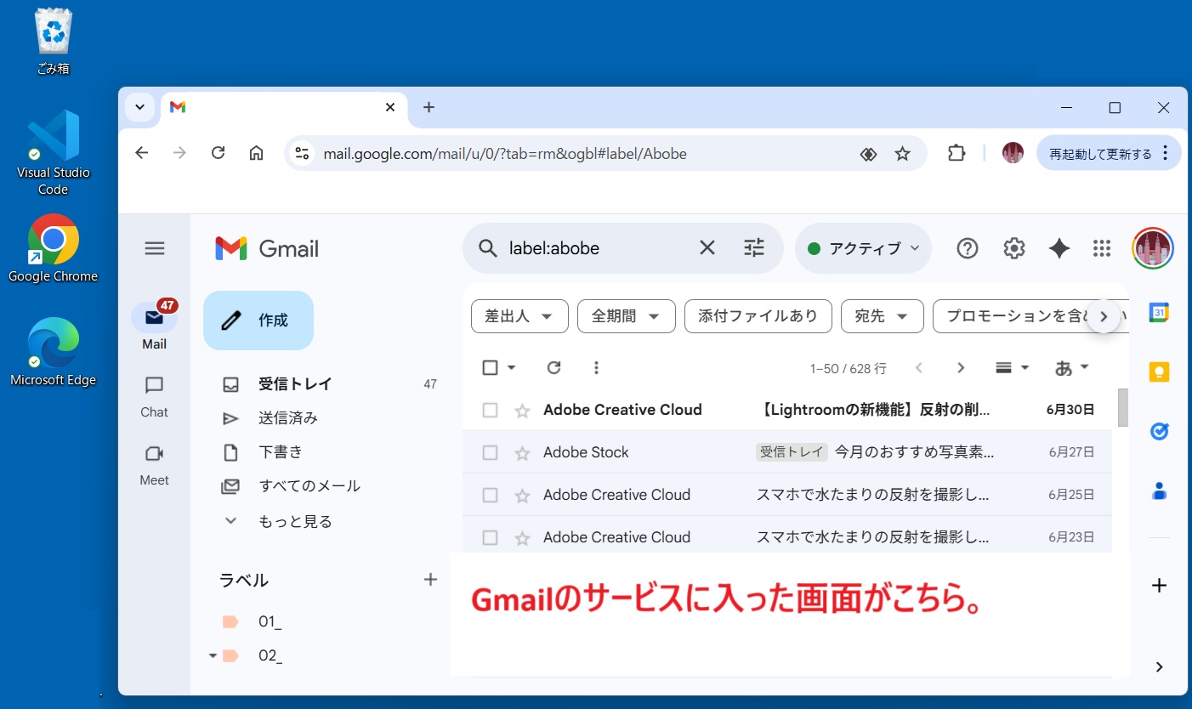Open the Google account profile picture
This screenshot has height=709, width=1192.
[x=1153, y=248]
